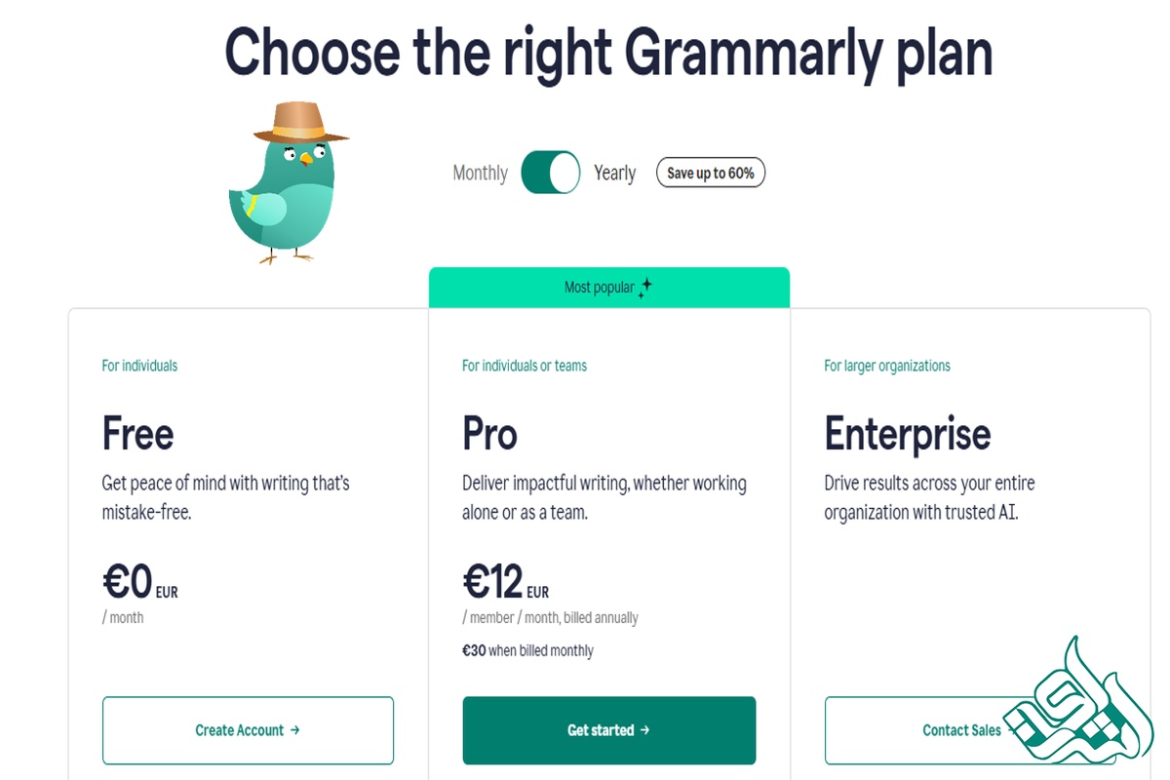Select the Monthly billing label
Image resolution: width=1170 pixels, height=780 pixels.
coord(480,173)
